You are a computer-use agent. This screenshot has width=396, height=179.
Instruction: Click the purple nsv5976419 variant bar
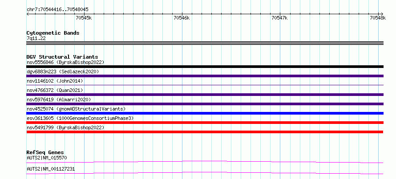pos(205,104)
